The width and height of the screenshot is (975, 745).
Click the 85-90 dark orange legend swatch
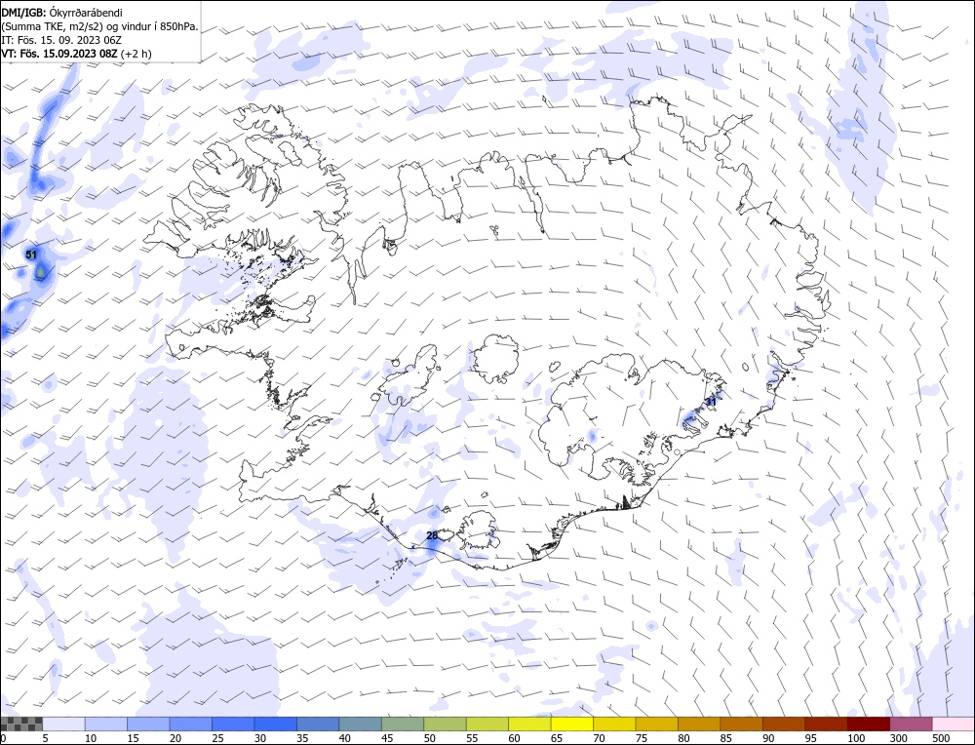tap(741, 724)
